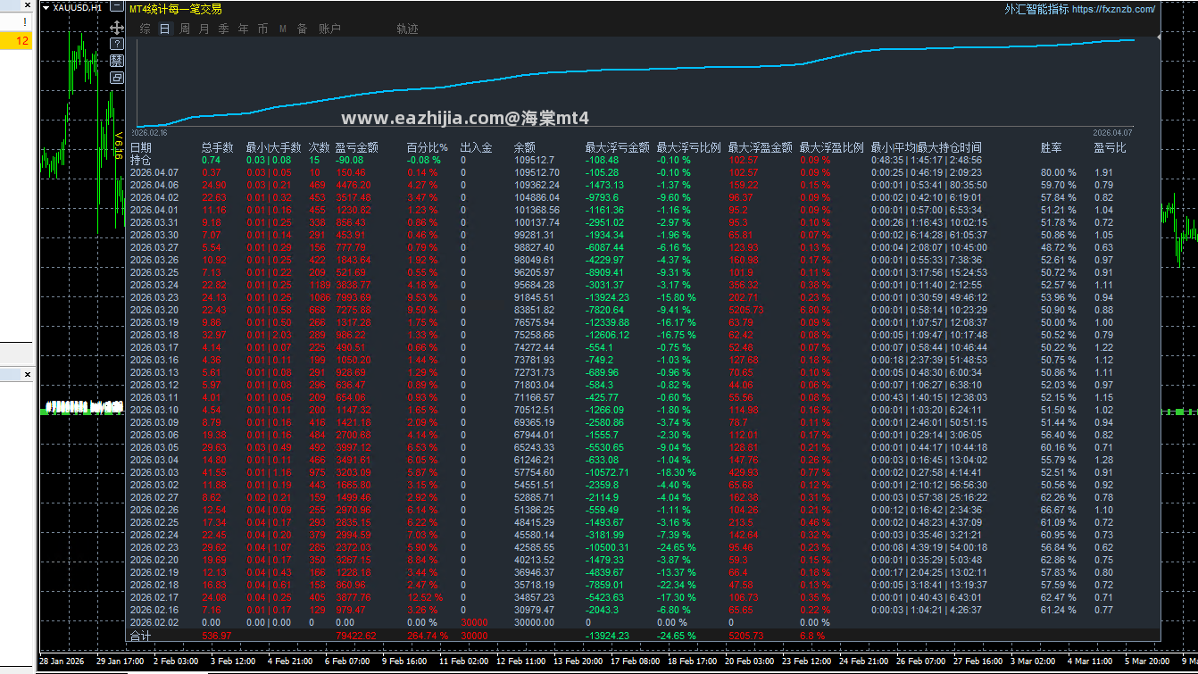Click the 合计 totals row label

[x=141, y=636]
